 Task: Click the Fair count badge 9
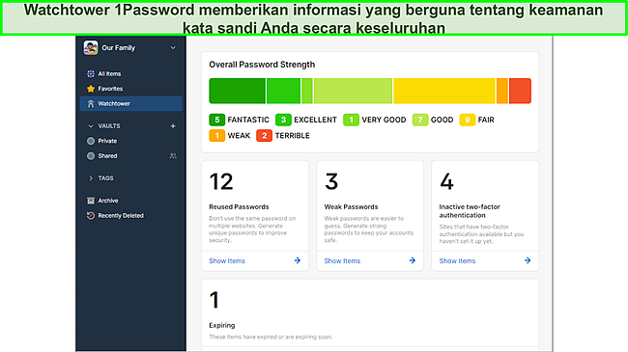[468, 120]
